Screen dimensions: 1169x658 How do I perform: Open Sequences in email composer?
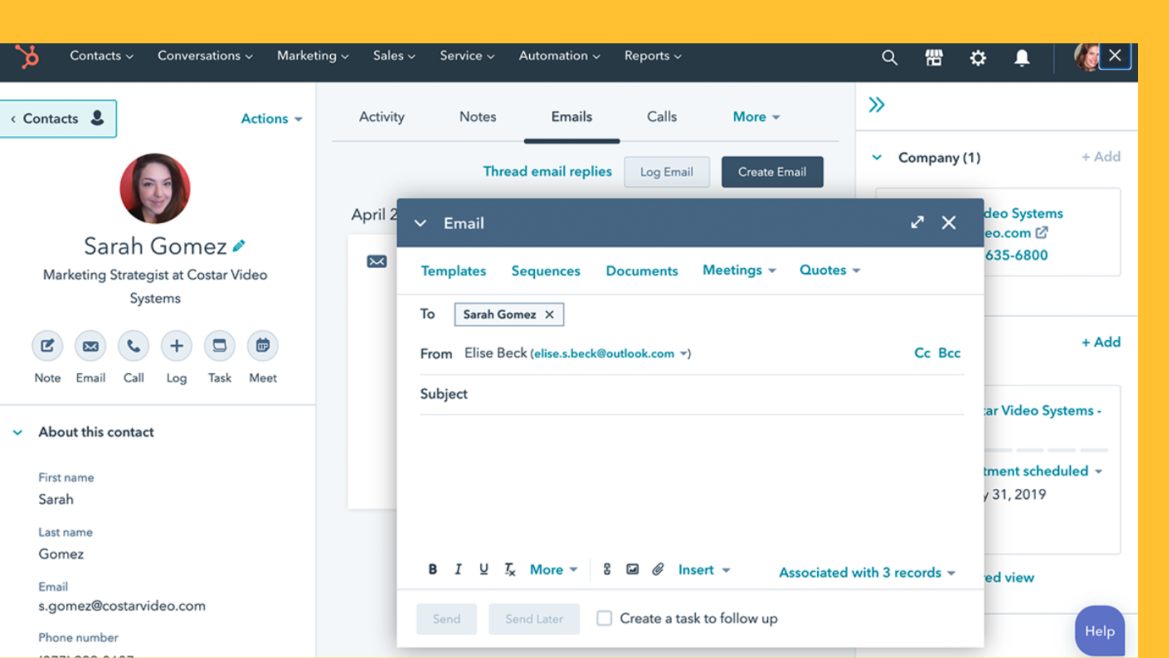click(x=545, y=271)
